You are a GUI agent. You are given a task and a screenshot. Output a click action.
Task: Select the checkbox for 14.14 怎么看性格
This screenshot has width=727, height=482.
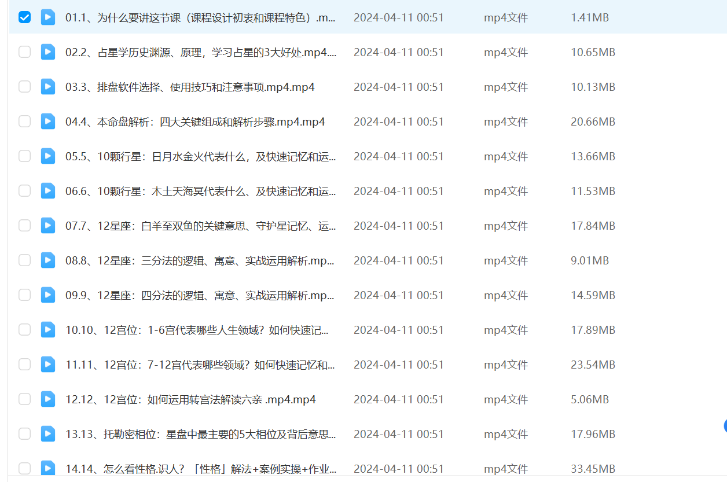click(24, 468)
